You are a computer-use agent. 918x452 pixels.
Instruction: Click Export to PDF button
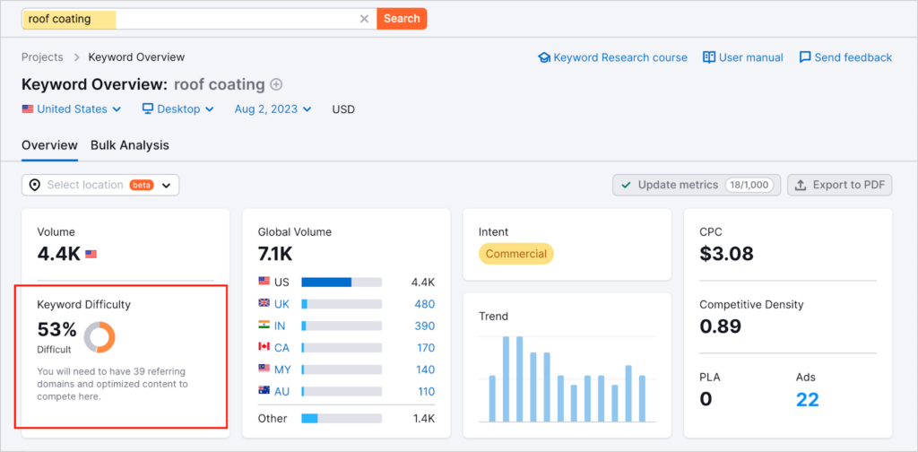click(839, 185)
